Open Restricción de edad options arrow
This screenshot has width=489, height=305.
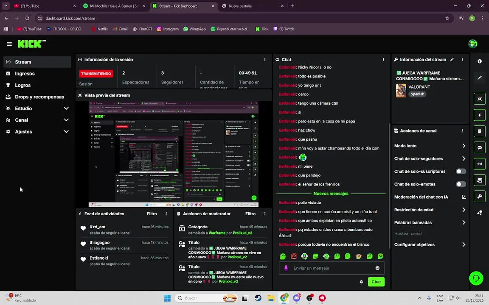click(x=464, y=209)
